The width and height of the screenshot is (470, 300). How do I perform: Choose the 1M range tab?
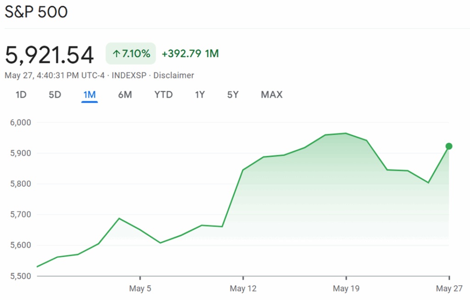click(90, 94)
